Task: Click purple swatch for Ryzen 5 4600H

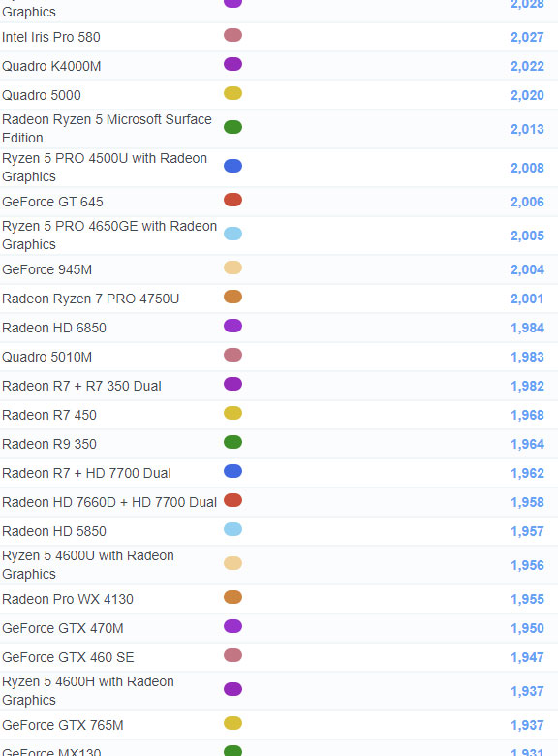Action: pyautogui.click(x=232, y=689)
